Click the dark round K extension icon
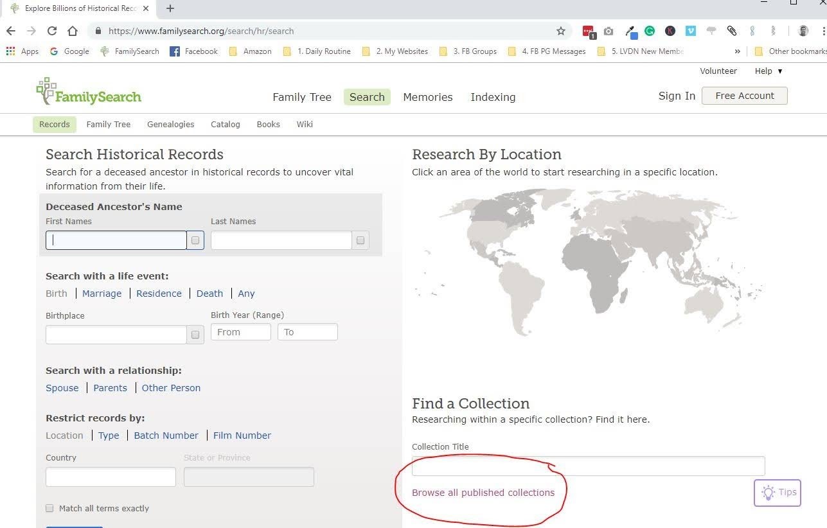This screenshot has height=528, width=827. pyautogui.click(x=670, y=31)
